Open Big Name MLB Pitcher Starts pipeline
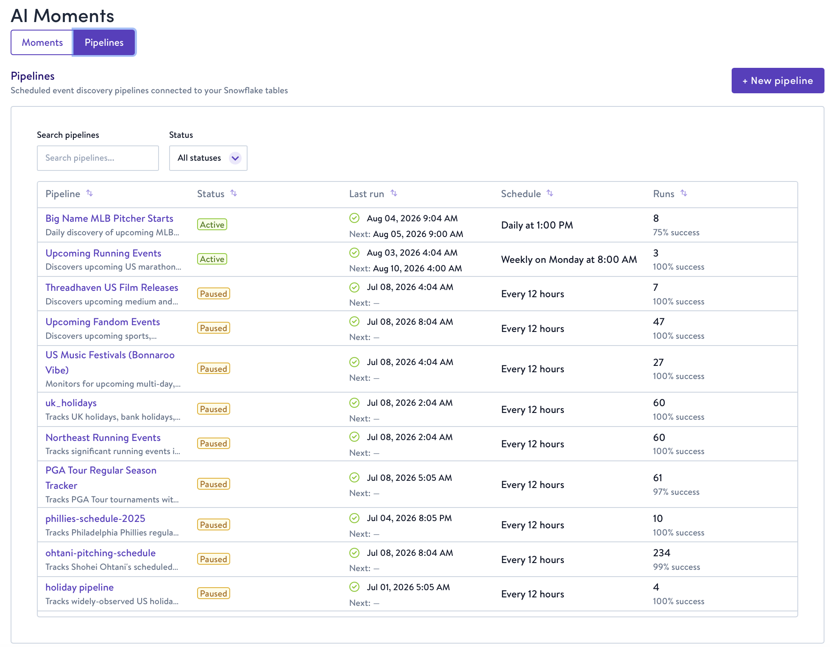This screenshot has width=830, height=647. [109, 218]
